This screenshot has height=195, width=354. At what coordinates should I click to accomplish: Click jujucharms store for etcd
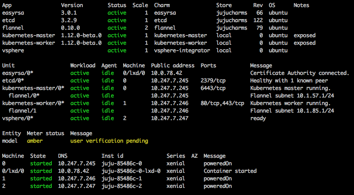[232, 20]
